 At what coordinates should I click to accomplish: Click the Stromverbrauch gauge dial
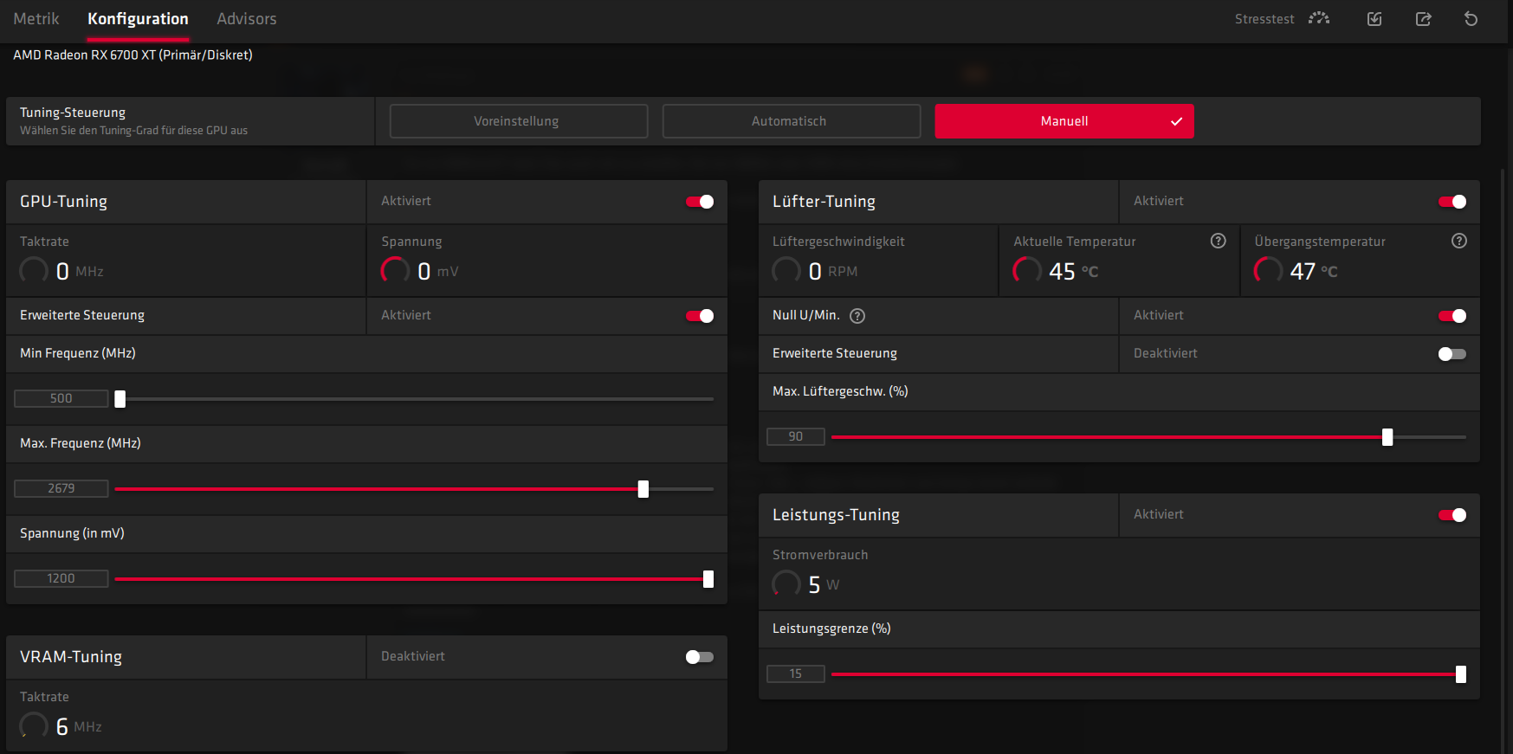(x=786, y=584)
